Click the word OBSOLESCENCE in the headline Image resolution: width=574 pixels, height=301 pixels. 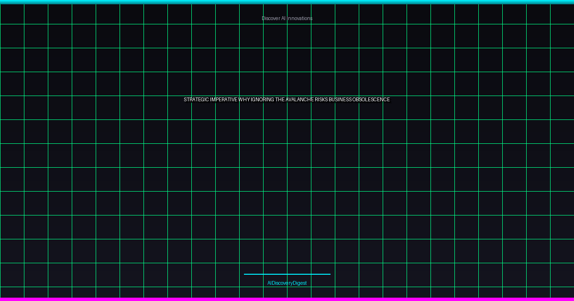pos(371,99)
